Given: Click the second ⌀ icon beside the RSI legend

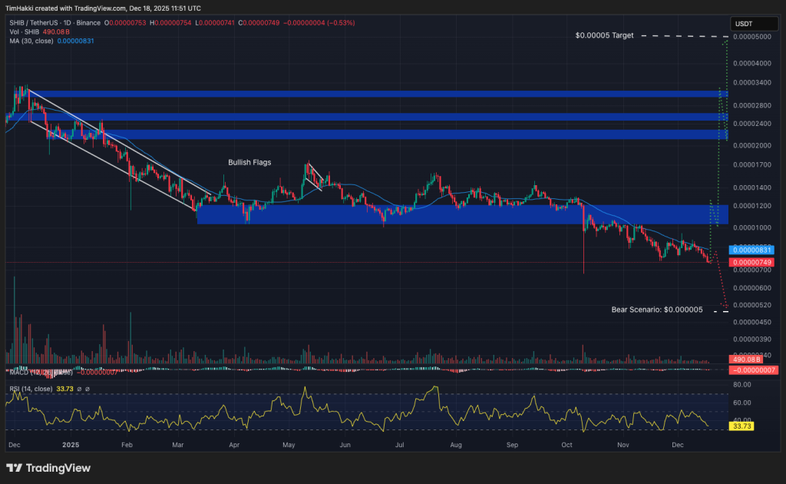Looking at the screenshot, I should [88, 389].
